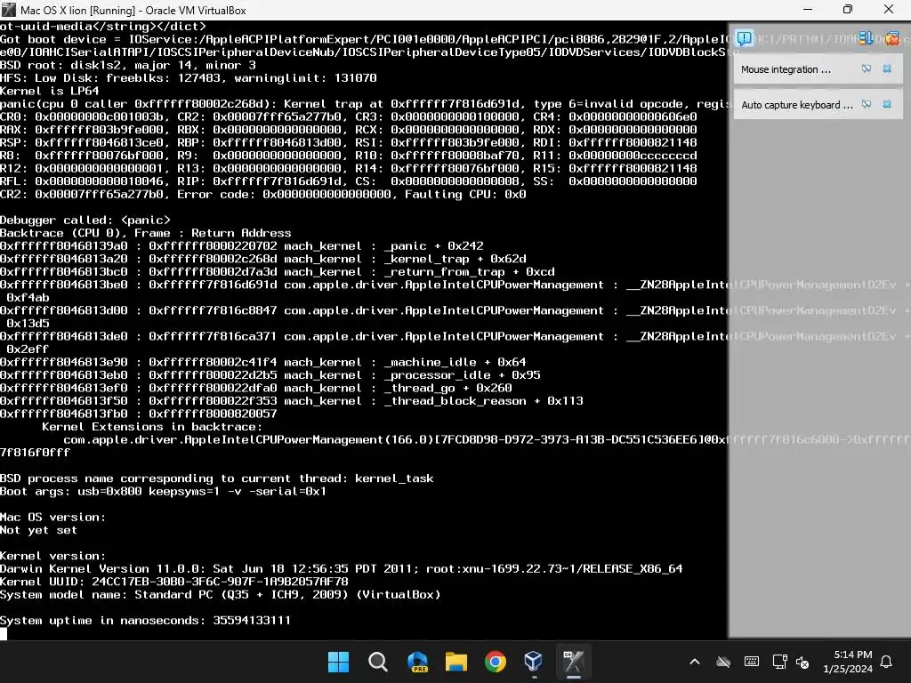Viewport: 911px width, 683px height.
Task: Click the '_thread_go + 0x260' backtrace line
Action: (x=256, y=388)
